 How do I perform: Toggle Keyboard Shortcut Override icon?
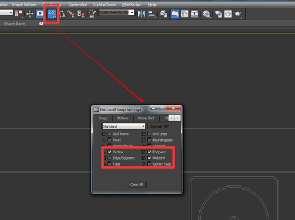tap(40, 13)
